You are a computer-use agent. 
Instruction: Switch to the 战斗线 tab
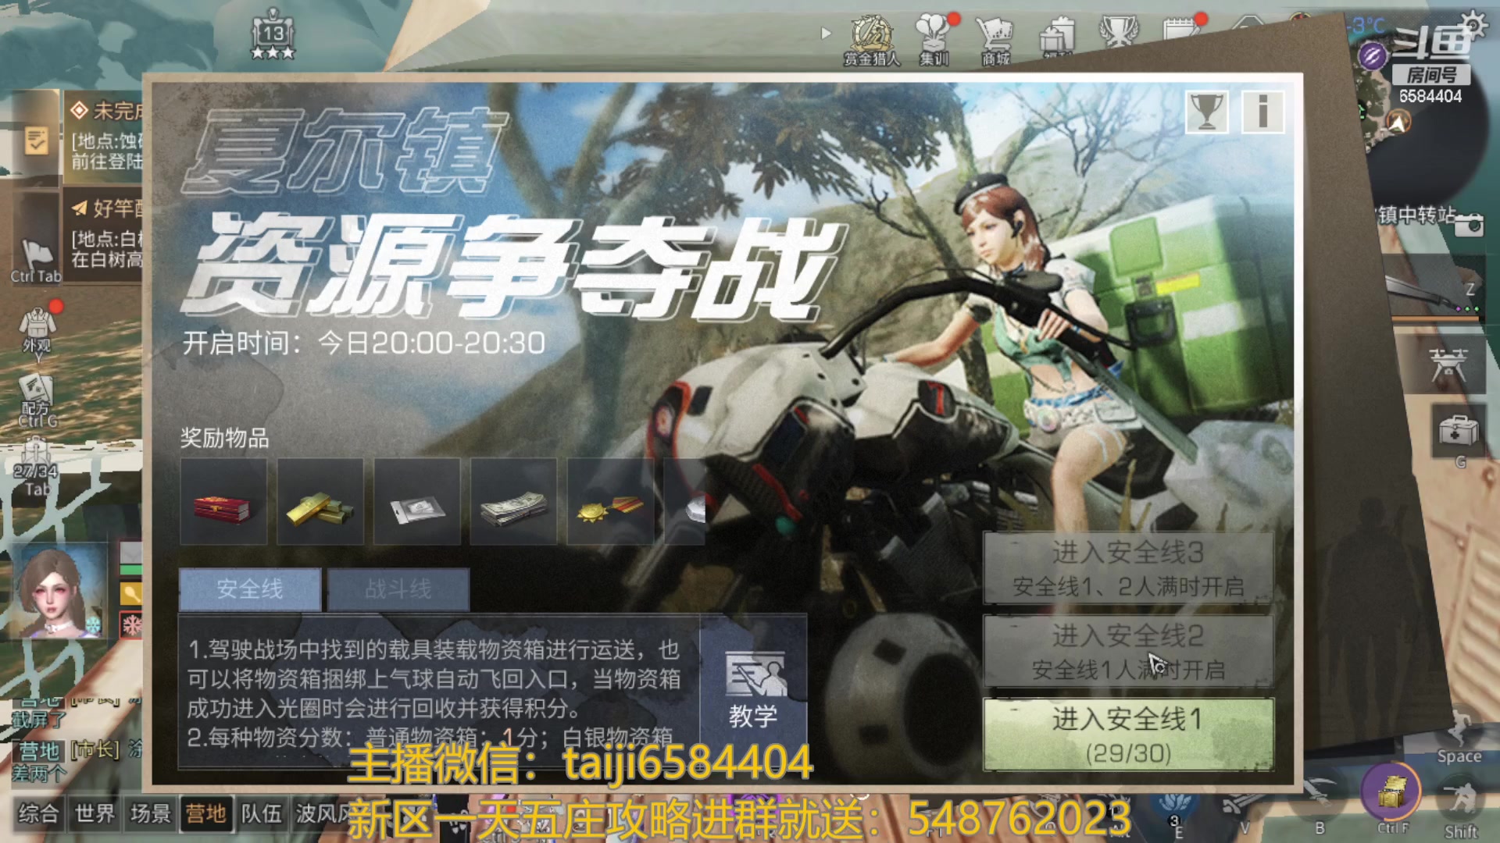tap(398, 589)
